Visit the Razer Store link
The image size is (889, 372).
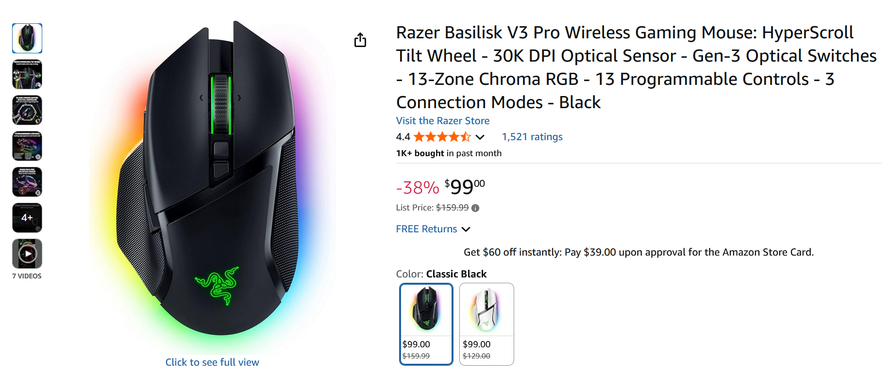point(443,121)
